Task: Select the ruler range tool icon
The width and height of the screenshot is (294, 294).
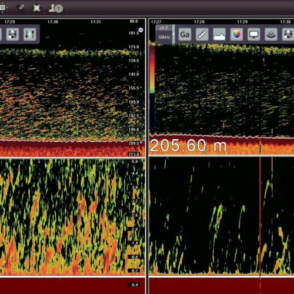Action: pyautogui.click(x=202, y=35)
